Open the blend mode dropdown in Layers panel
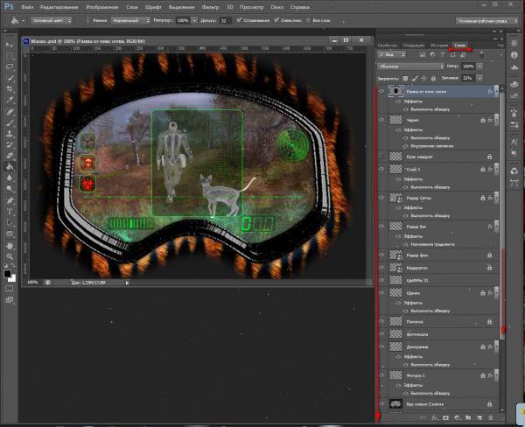525x427 pixels. [x=413, y=66]
